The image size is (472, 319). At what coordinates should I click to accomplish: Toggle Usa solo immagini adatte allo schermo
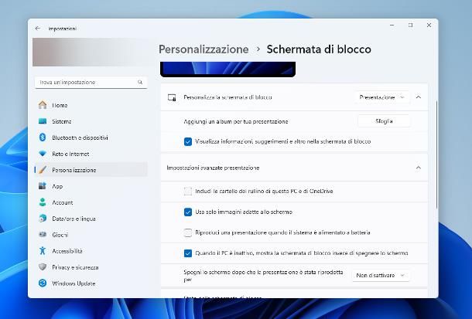click(188, 211)
